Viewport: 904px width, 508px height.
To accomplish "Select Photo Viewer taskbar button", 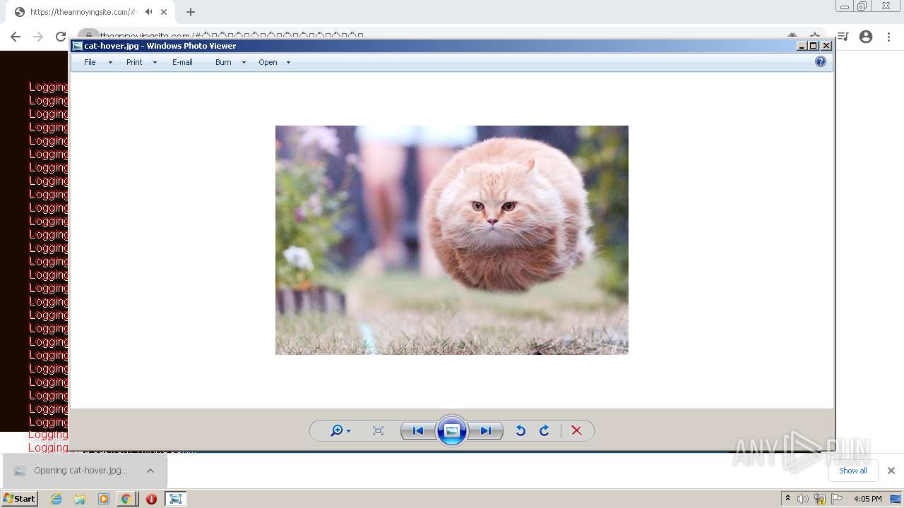I will (x=175, y=499).
